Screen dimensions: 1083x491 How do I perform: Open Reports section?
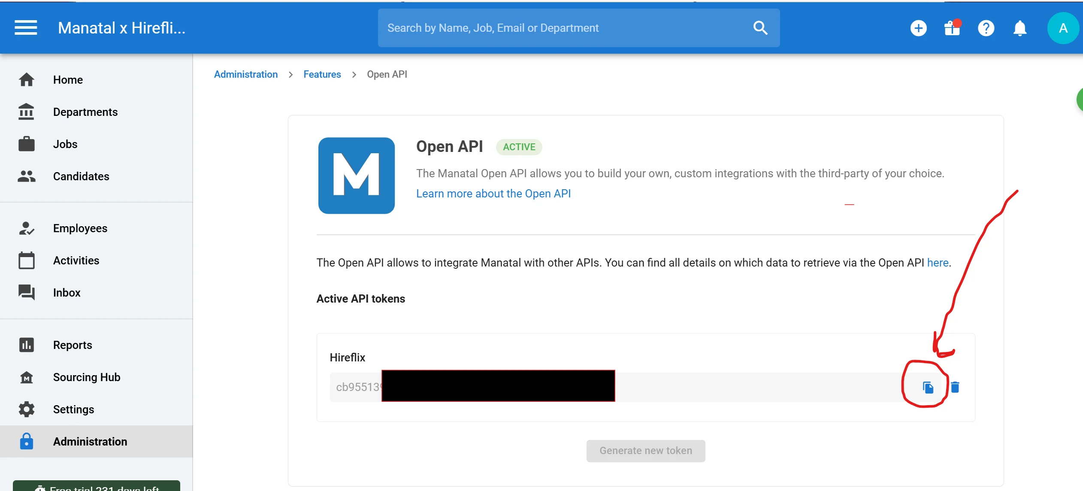coord(73,345)
